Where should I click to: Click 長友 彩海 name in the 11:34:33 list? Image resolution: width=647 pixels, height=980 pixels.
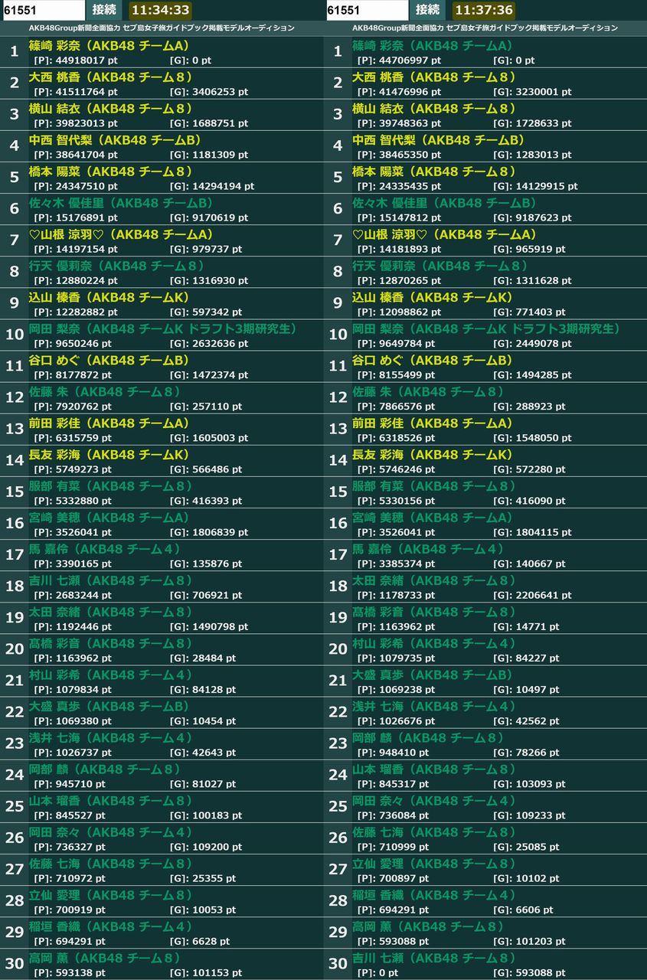point(109,454)
